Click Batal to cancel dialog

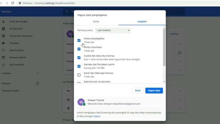pyautogui.click(x=138, y=91)
